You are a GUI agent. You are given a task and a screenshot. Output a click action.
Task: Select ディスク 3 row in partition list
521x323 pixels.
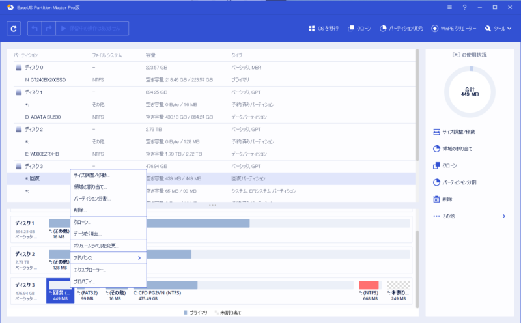(x=211, y=166)
